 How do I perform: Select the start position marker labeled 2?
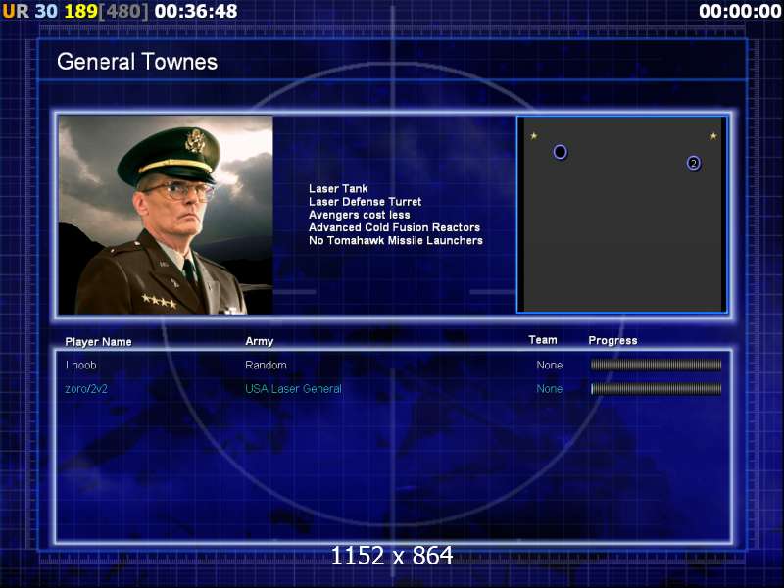[694, 163]
